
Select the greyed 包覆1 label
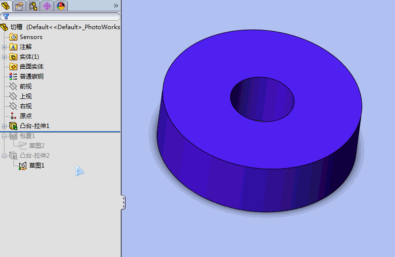(x=27, y=136)
